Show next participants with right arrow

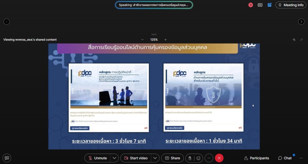[x=301, y=22]
